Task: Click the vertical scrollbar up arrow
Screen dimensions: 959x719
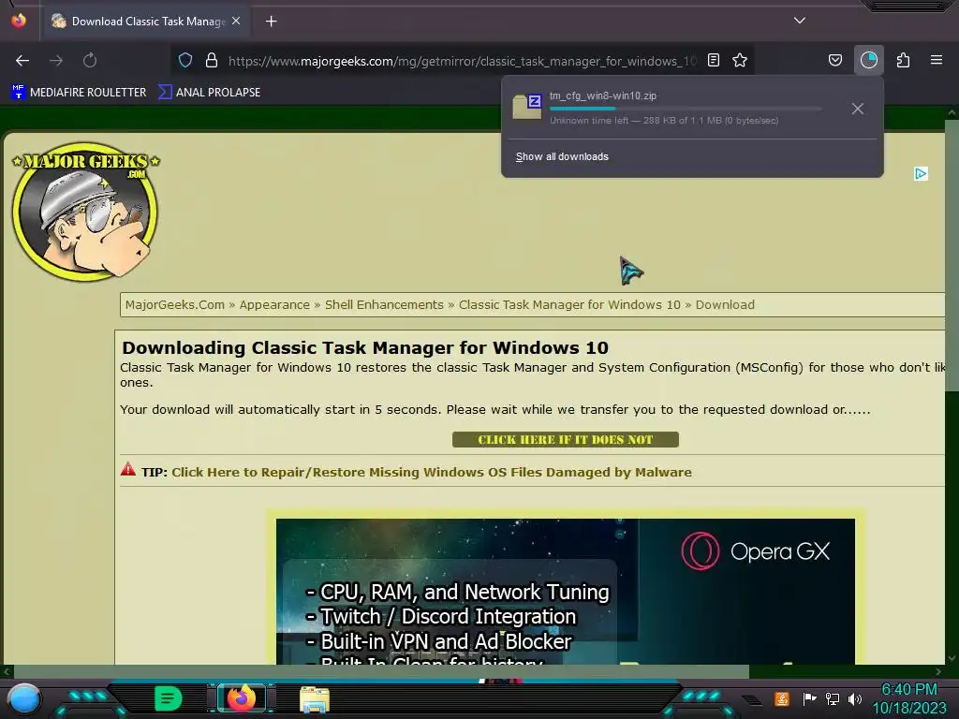Action: (952, 112)
